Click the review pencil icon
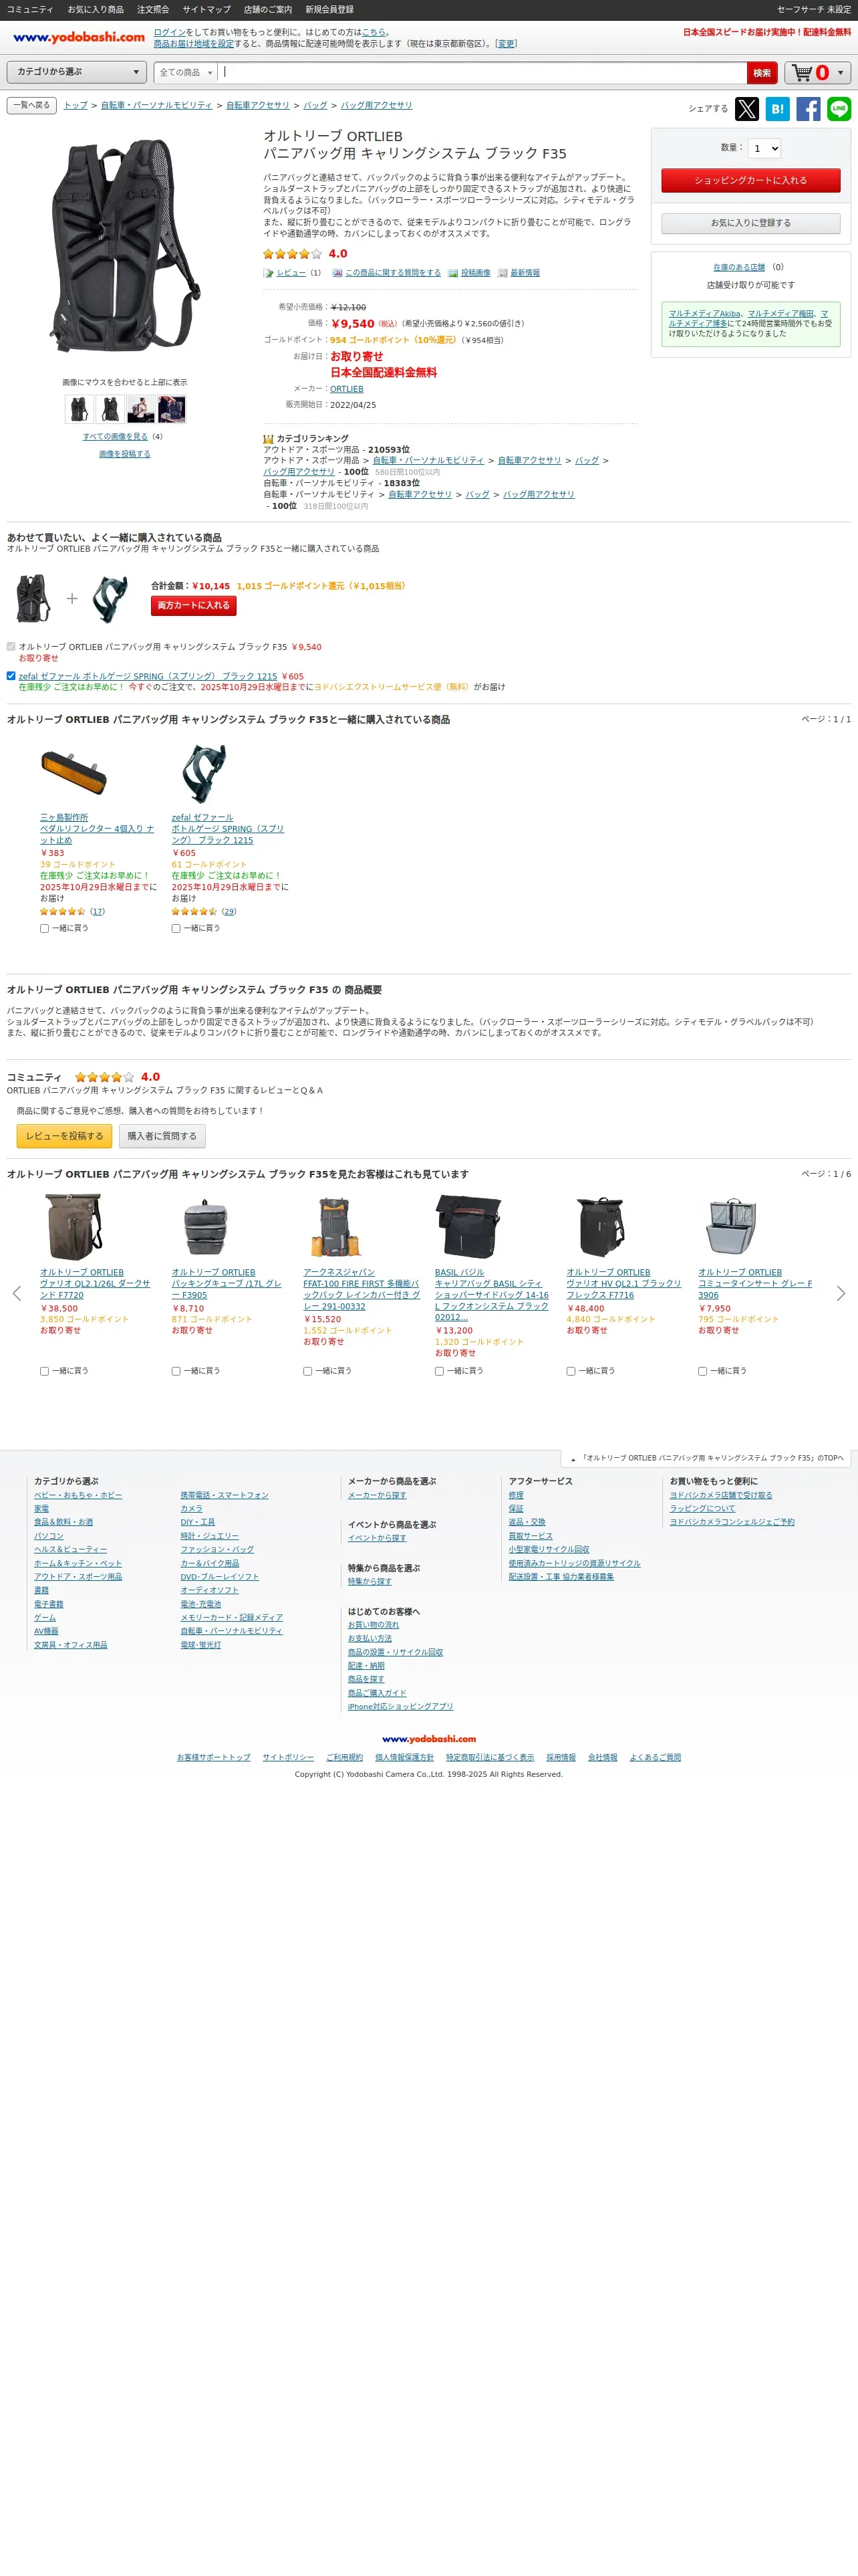 click(x=268, y=273)
